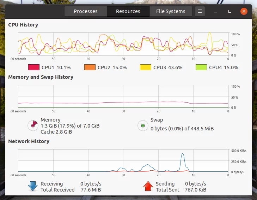Viewport: 257px width, 200px height.
Task: Click the Total Sent label
Action: pos(167,190)
